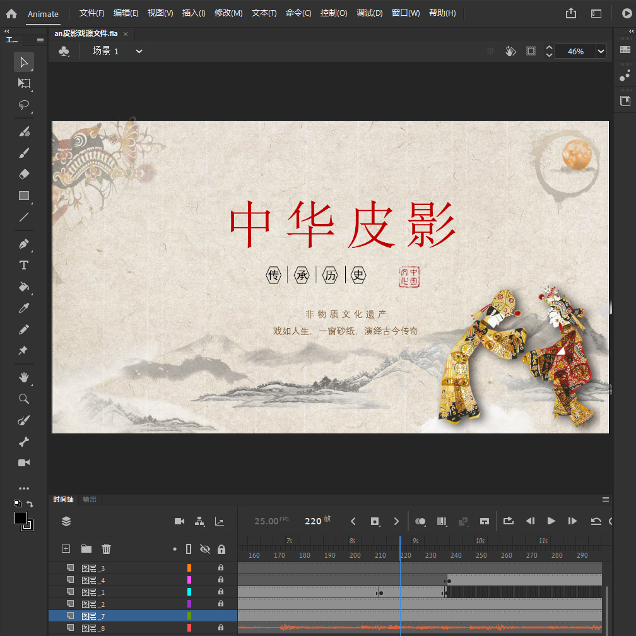The height and width of the screenshot is (636, 636).
Task: Select the Pen tool
Action: [24, 244]
